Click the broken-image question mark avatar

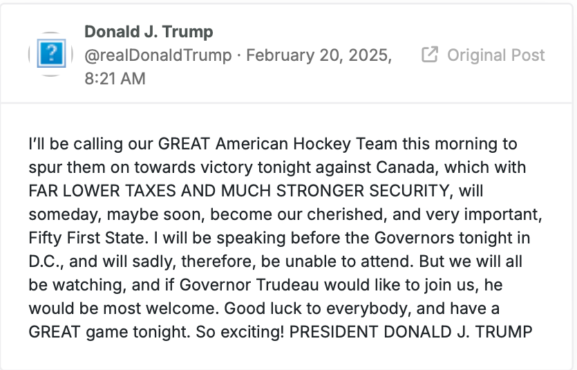[52, 54]
